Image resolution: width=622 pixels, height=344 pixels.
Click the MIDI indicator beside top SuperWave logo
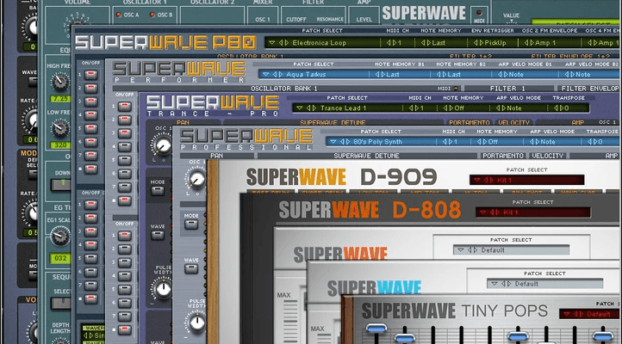pyautogui.click(x=477, y=15)
